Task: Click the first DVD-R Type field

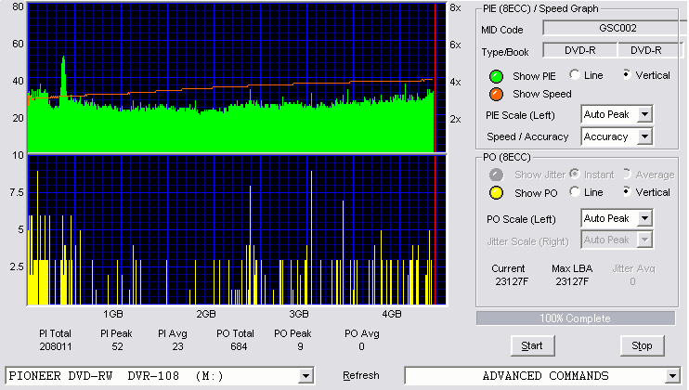Action: coord(580,50)
